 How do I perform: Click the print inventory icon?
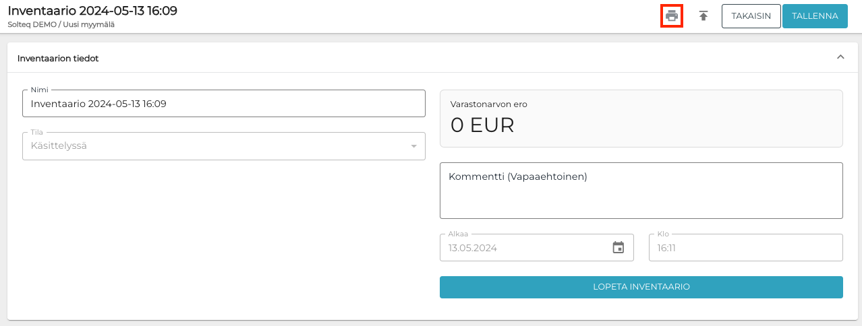[x=671, y=15]
